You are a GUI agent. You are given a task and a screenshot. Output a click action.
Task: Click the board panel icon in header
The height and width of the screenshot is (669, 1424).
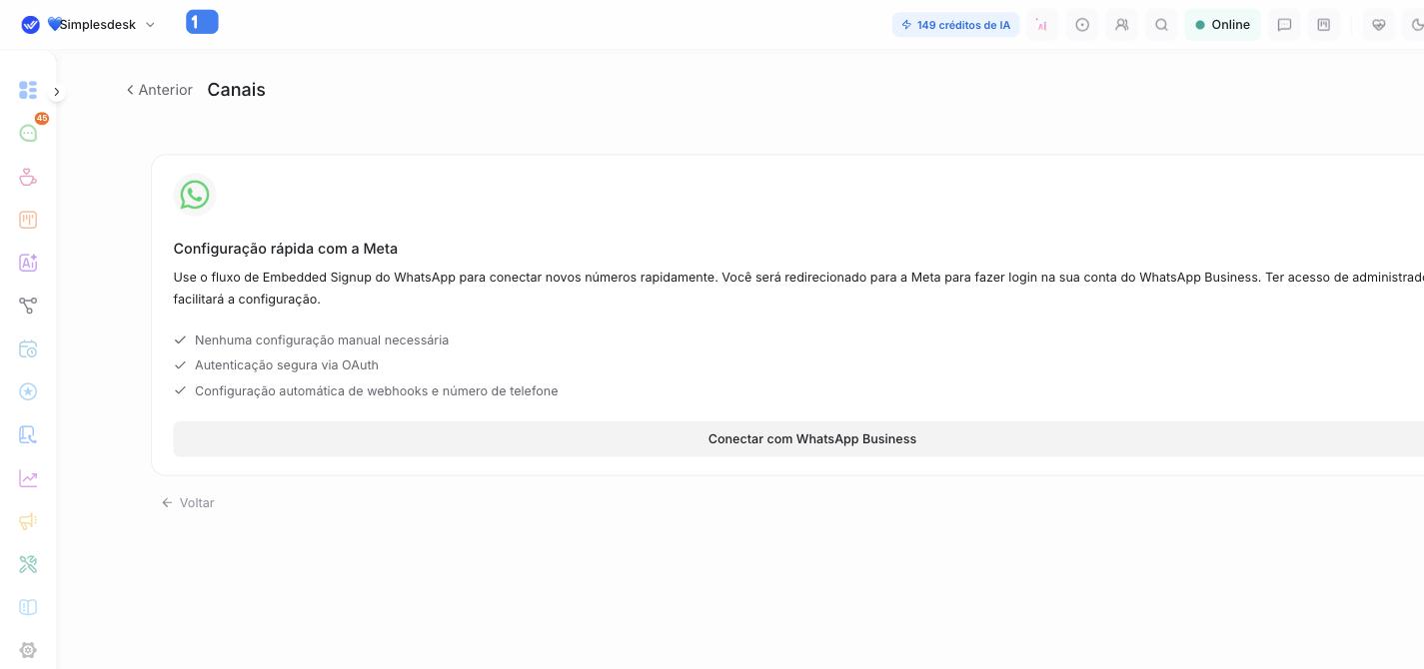point(1324,25)
